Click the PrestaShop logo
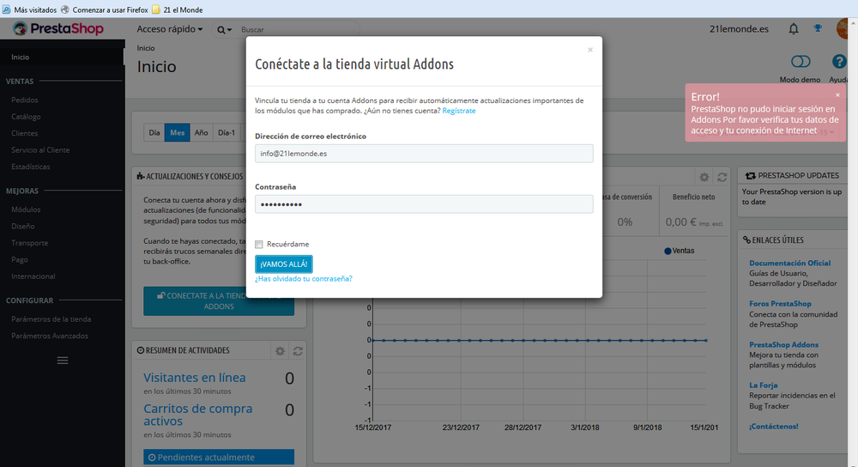 58,28
